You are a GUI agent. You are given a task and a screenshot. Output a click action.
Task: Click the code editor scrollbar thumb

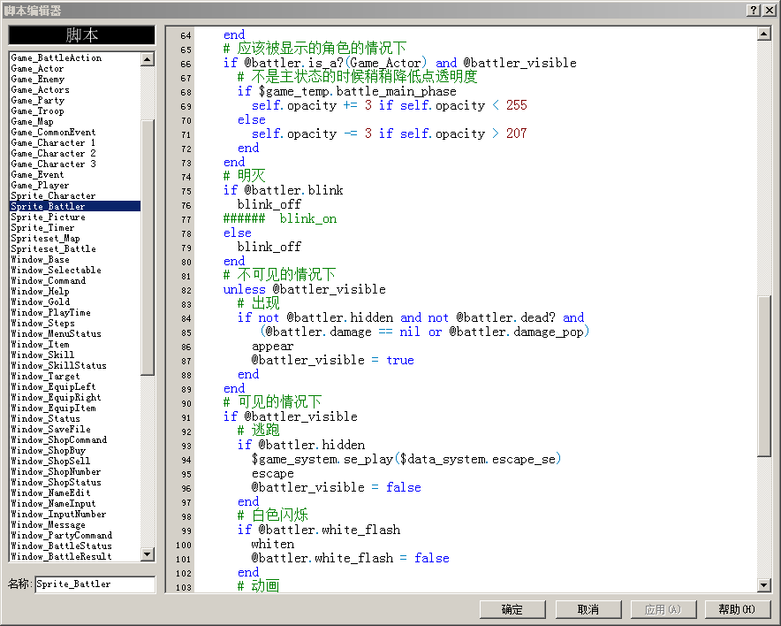764,376
